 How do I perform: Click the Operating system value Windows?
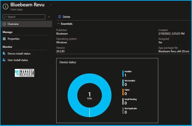click(x=61, y=42)
